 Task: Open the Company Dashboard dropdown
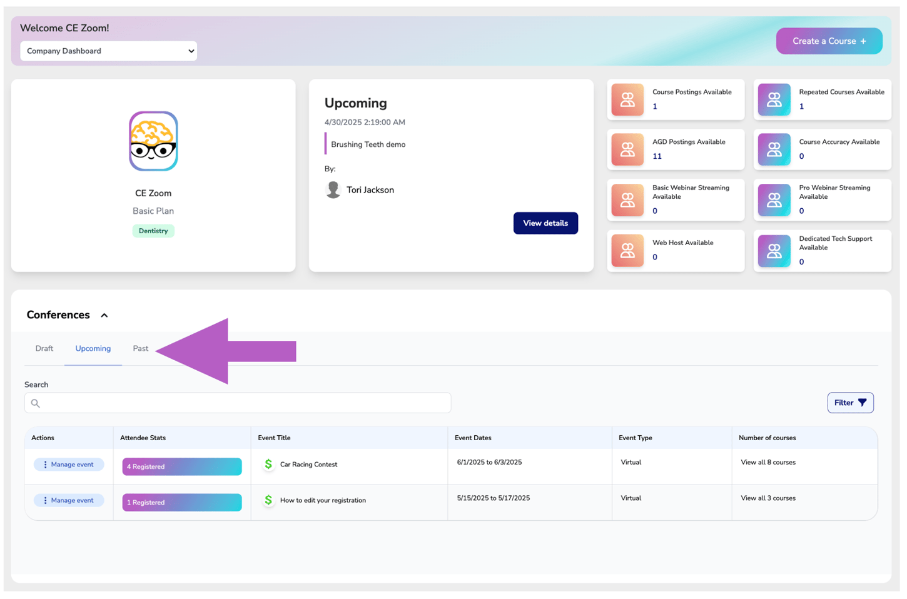pos(108,51)
